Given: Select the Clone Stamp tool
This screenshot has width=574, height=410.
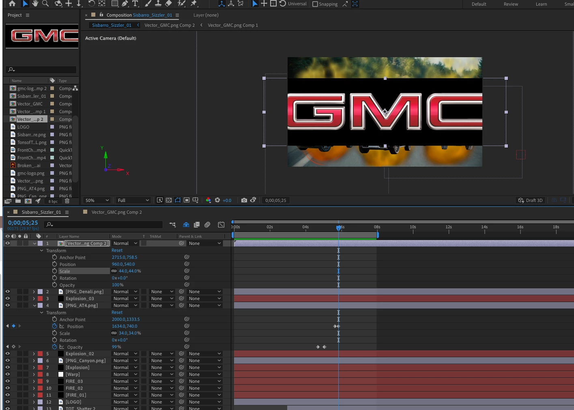Looking at the screenshot, I should (158, 4).
